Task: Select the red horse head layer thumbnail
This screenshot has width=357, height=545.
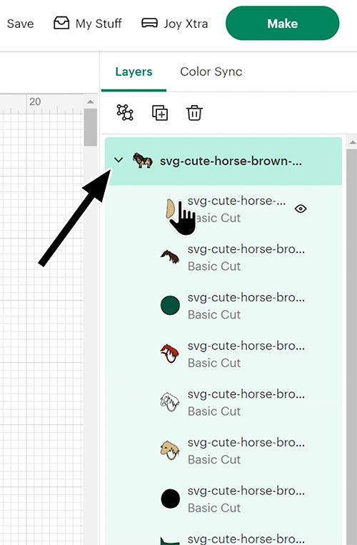Action: pyautogui.click(x=170, y=354)
